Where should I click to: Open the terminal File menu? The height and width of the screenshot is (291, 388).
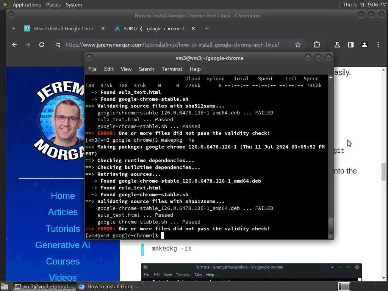point(92,69)
